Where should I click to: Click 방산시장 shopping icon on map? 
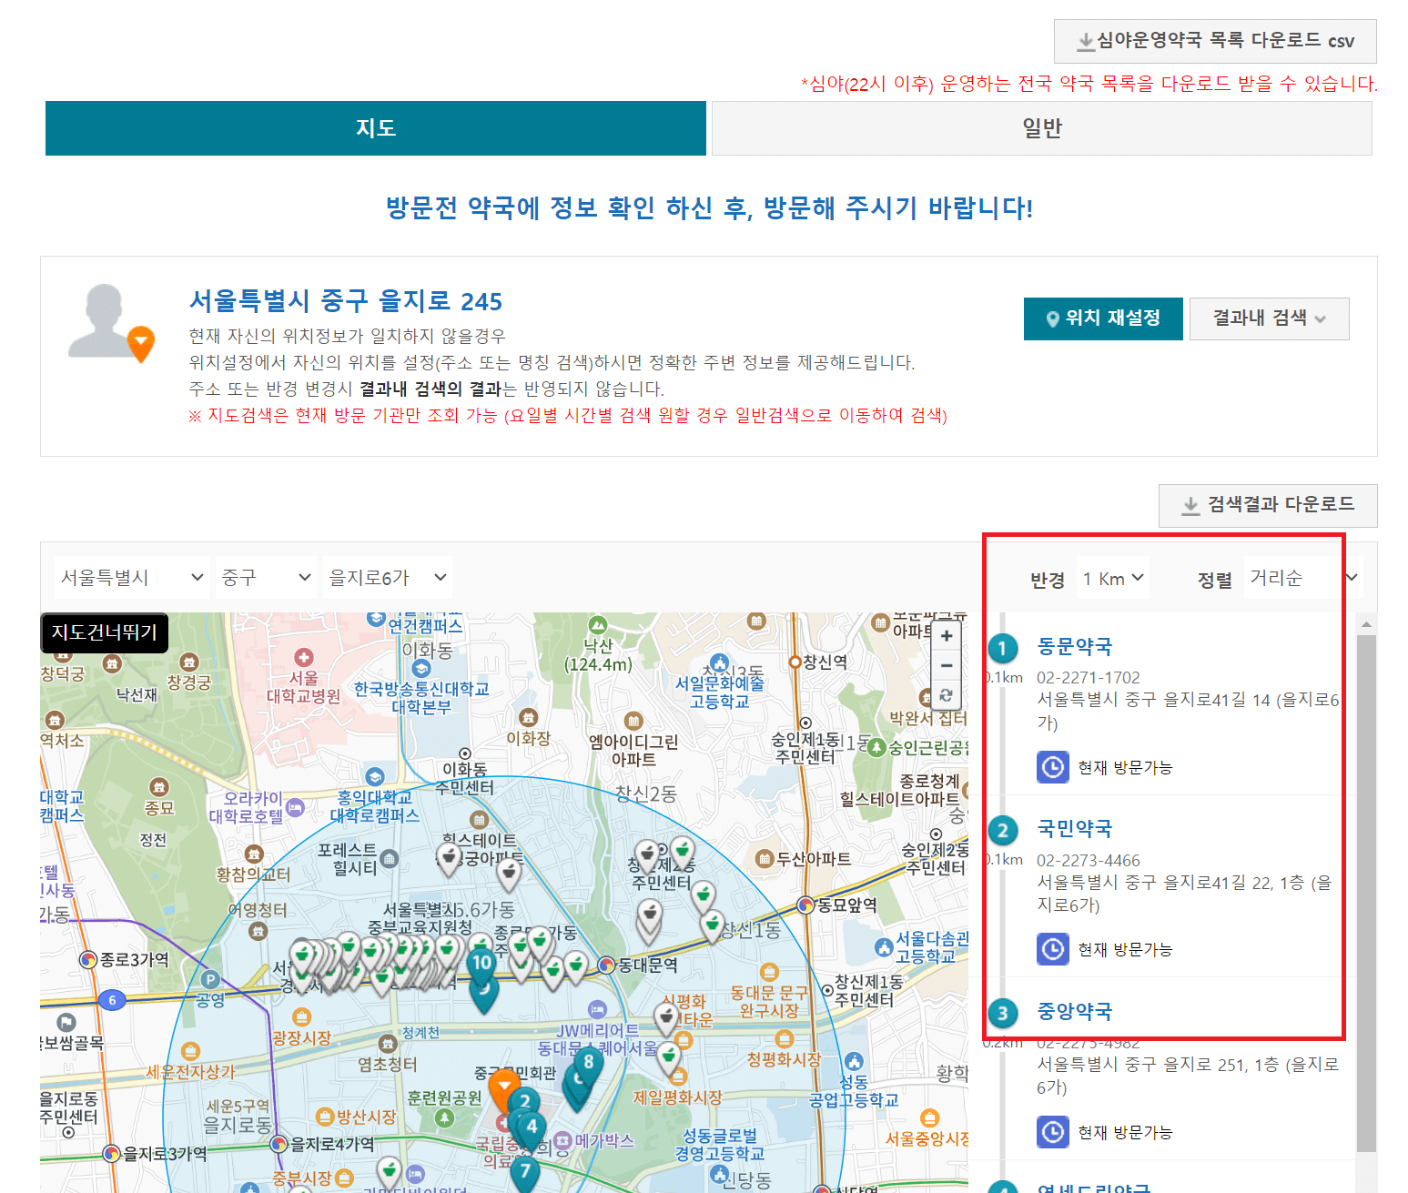[325, 1117]
